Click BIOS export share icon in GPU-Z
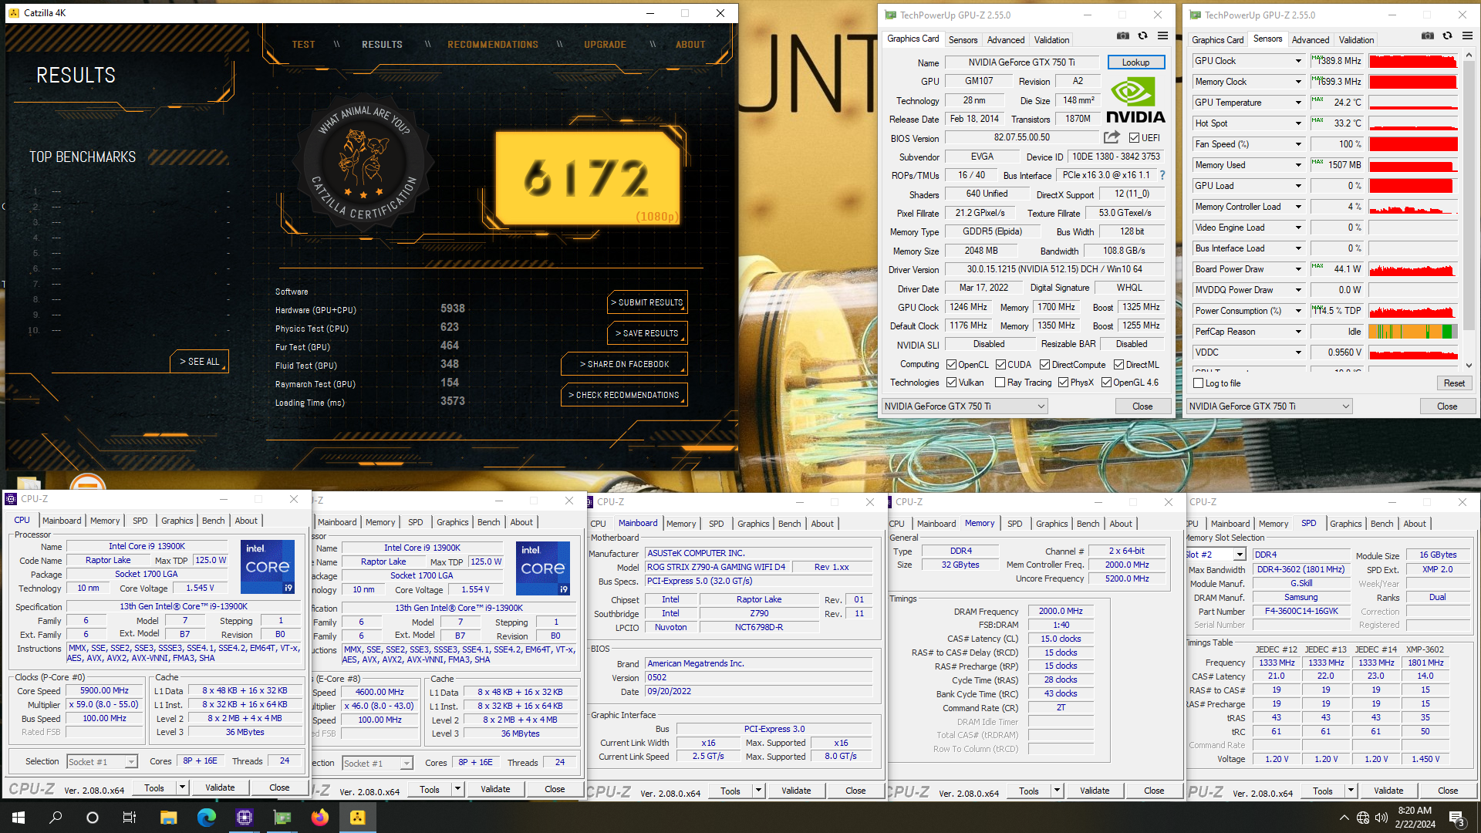 [x=1112, y=137]
